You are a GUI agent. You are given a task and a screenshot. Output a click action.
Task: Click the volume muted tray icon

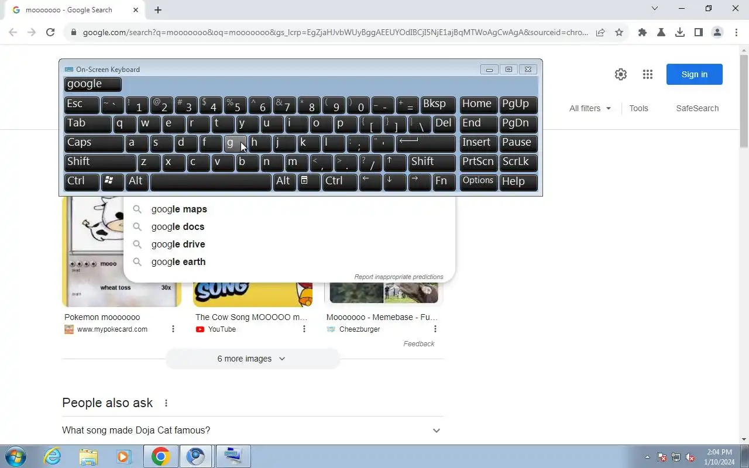(x=690, y=457)
